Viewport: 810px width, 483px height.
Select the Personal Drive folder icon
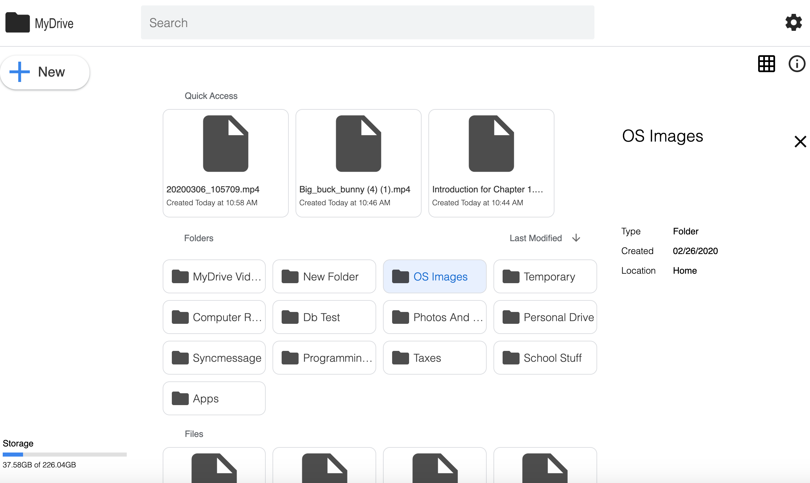click(x=512, y=317)
